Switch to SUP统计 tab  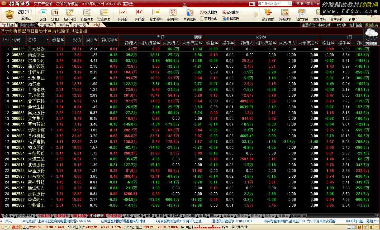click(x=96, y=25)
